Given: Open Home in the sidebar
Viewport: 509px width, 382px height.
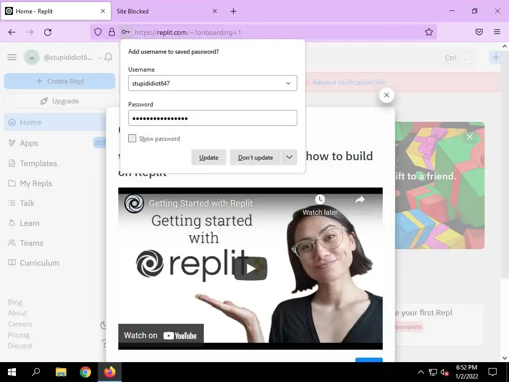Looking at the screenshot, I should (x=55, y=122).
